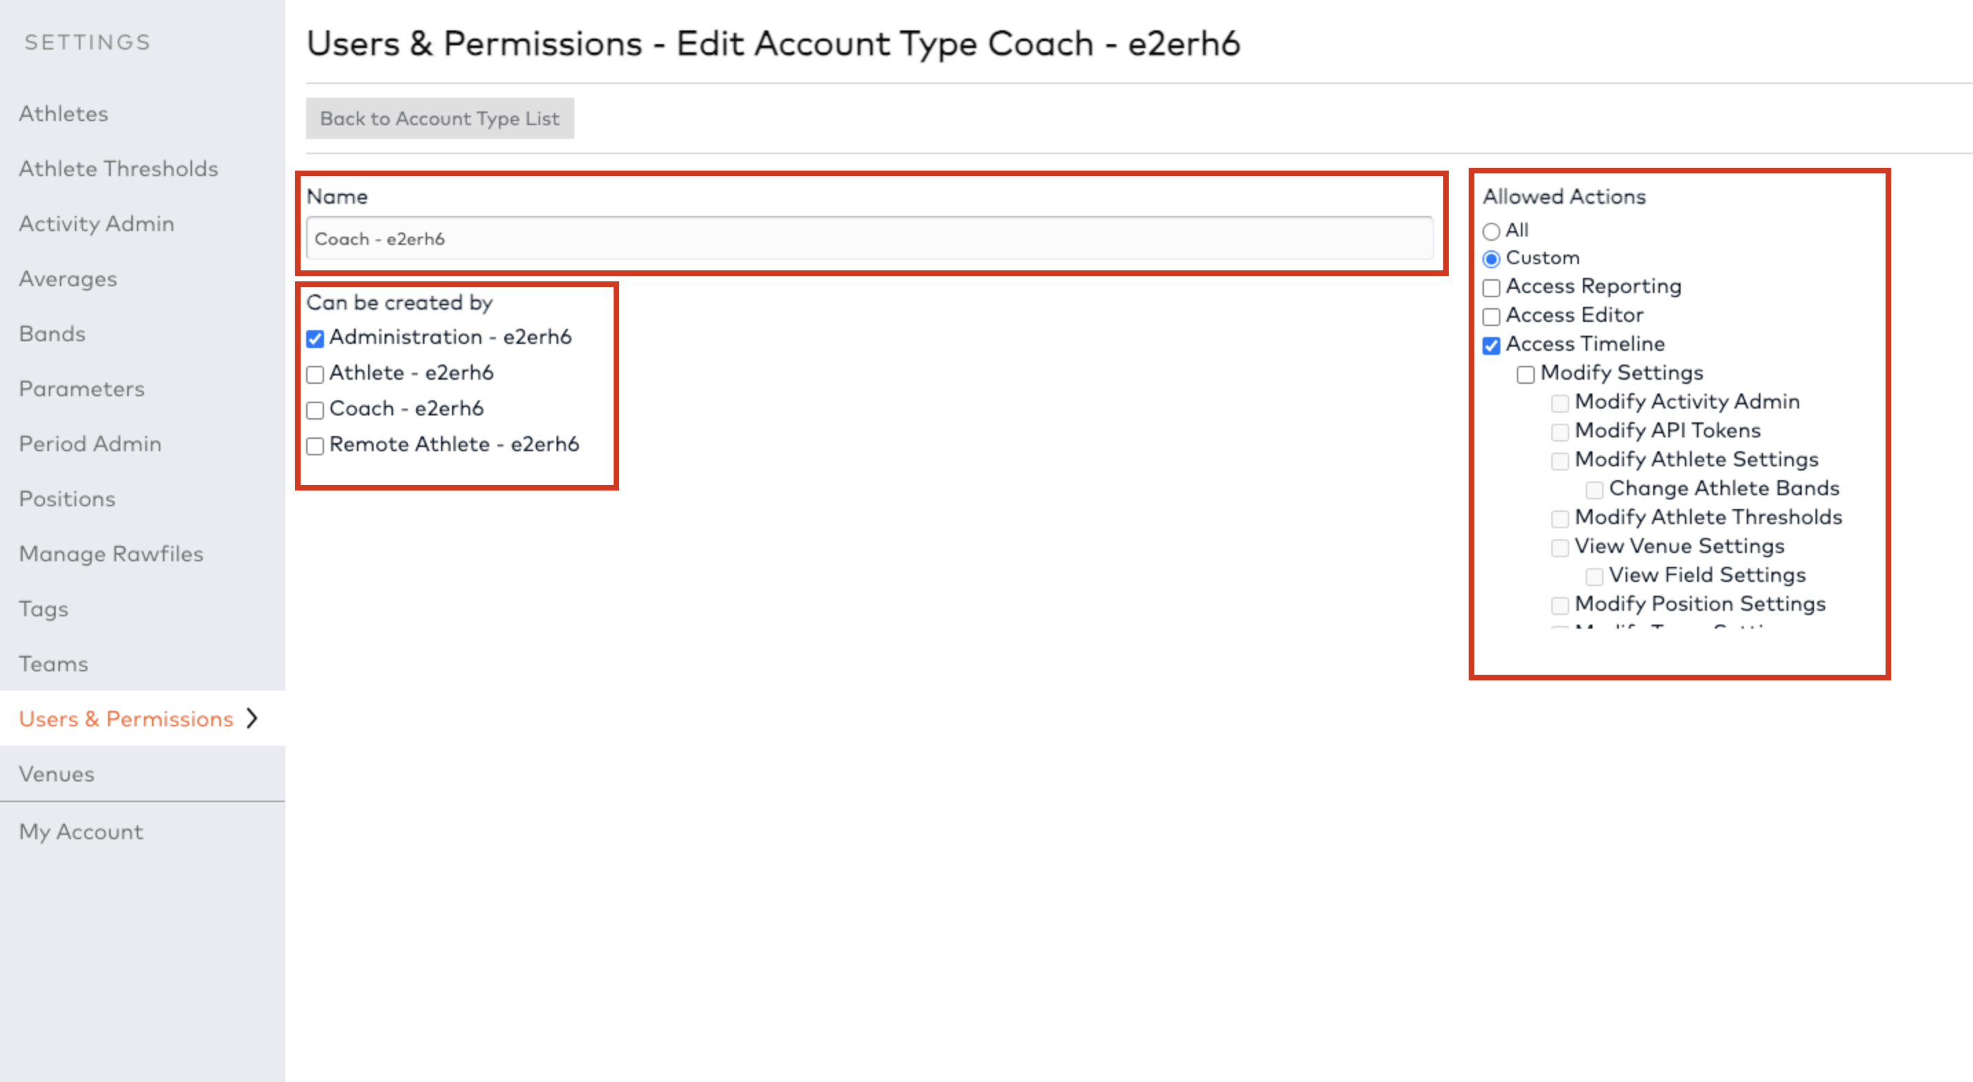Open Venues settings

[56, 774]
